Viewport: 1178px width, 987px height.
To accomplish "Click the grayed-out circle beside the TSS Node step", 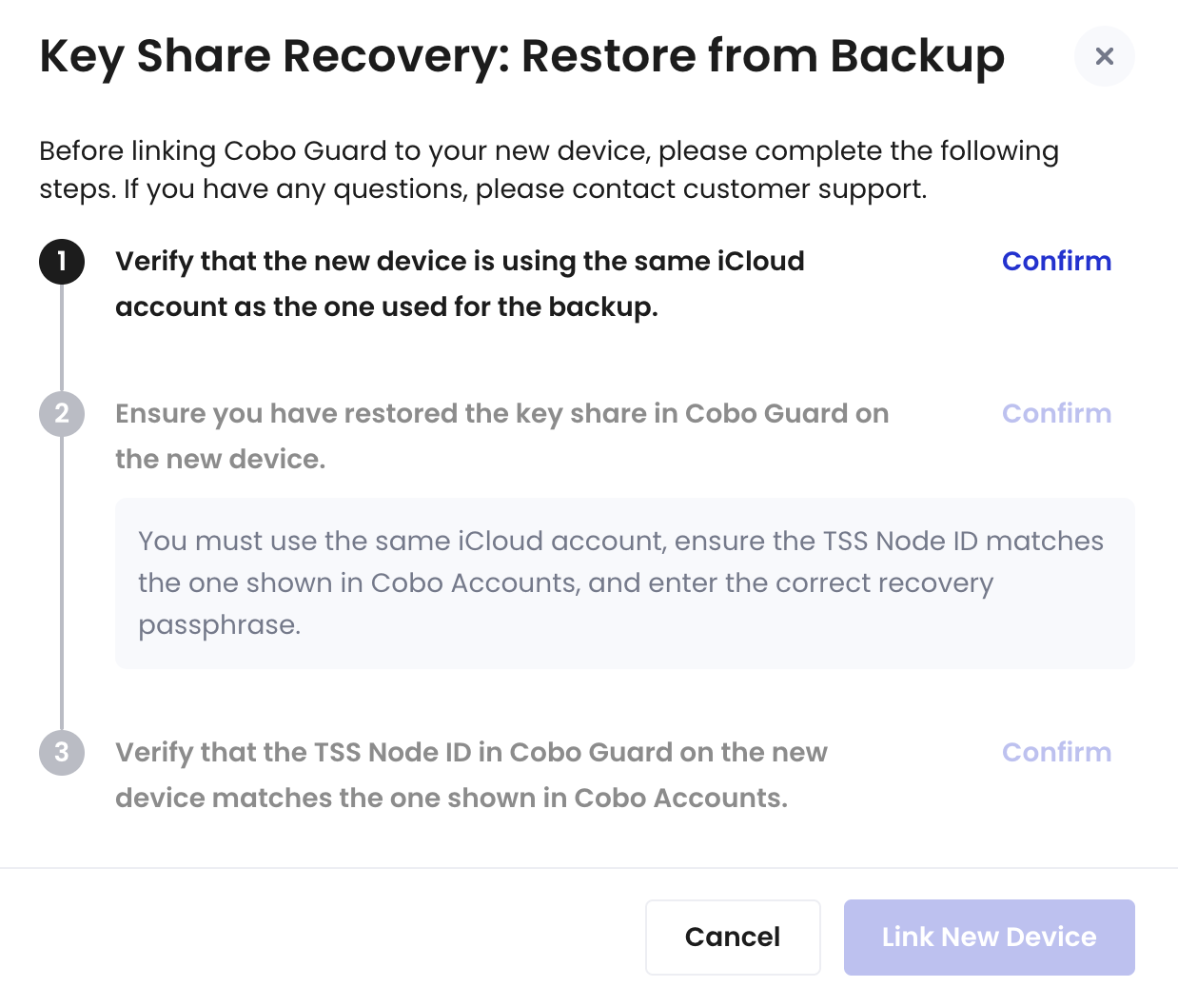I will 61,752.
